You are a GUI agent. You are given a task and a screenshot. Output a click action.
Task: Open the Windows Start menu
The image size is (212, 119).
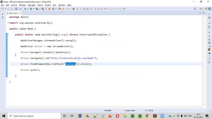[x=4, y=116]
